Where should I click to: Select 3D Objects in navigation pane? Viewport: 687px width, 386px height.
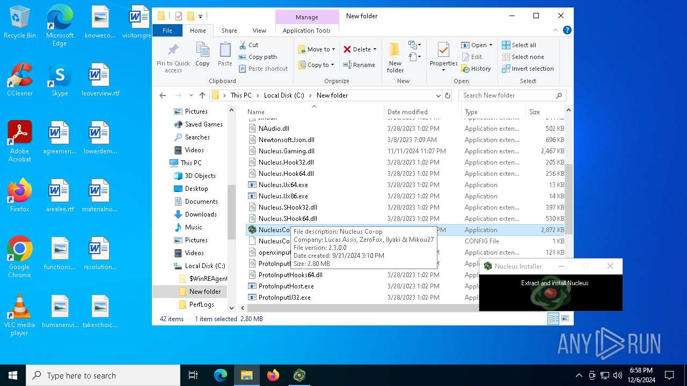click(200, 176)
